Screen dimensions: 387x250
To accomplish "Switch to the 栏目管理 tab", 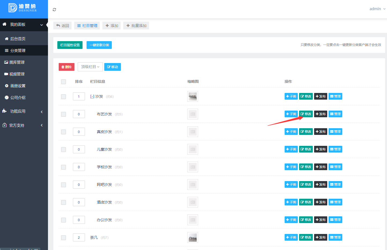I will pyautogui.click(x=87, y=26).
